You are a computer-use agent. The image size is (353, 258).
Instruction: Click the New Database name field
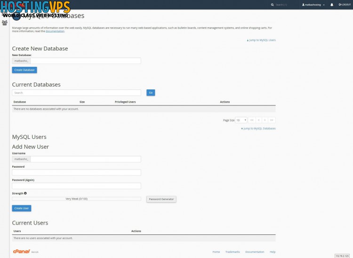click(x=86, y=61)
